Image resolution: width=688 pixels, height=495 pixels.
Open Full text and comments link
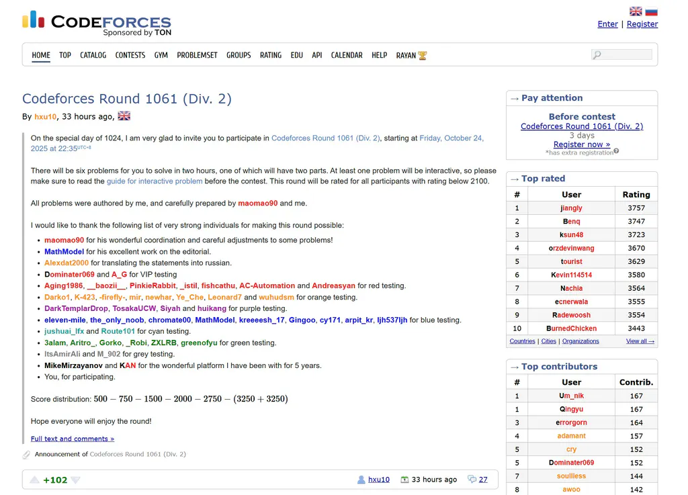73,439
